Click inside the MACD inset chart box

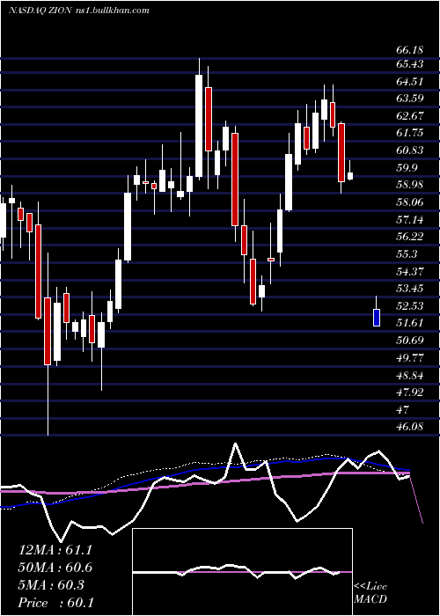[242, 572]
